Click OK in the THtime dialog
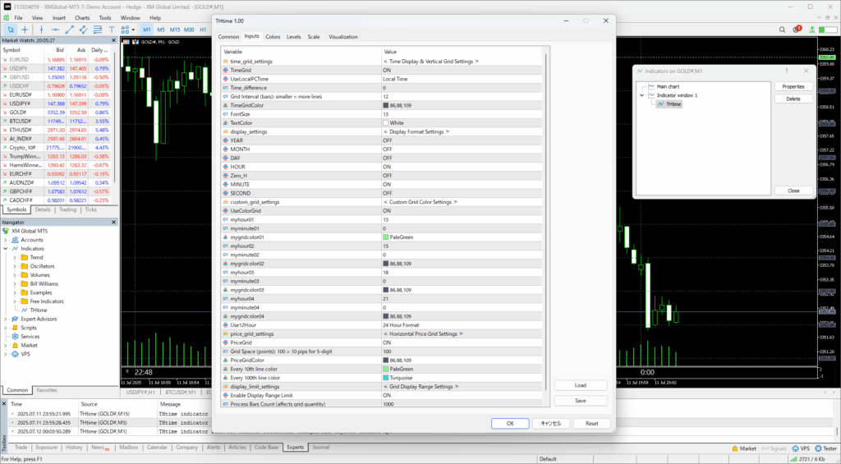 click(510, 423)
